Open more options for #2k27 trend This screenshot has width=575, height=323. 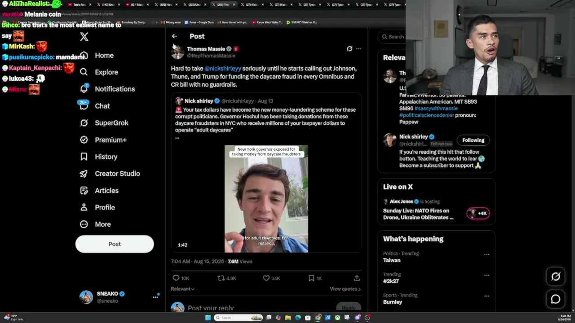(x=487, y=275)
